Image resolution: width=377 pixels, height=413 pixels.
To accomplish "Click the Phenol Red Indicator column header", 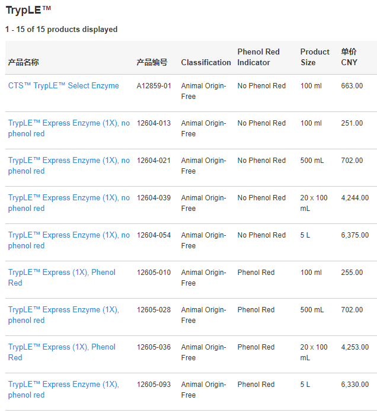I will pos(258,57).
